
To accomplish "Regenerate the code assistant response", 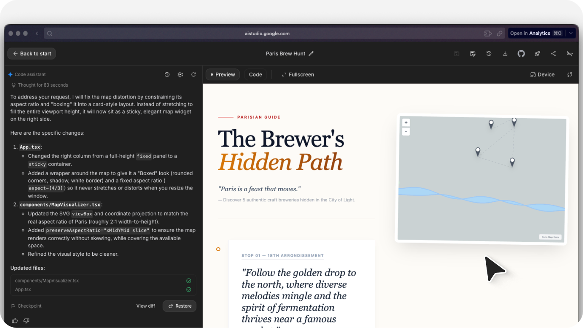I will 194,74.
